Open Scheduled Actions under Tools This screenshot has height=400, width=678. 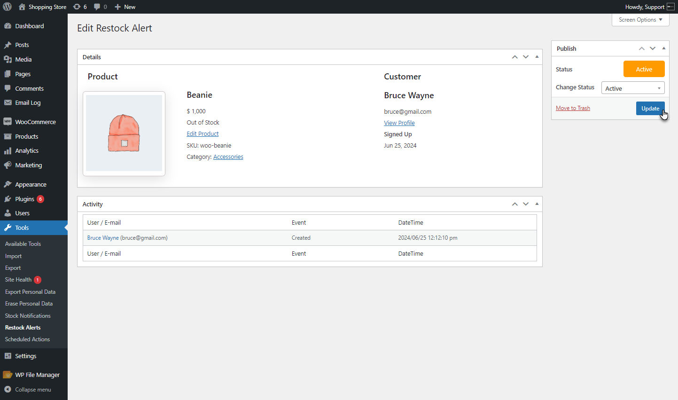pyautogui.click(x=27, y=339)
